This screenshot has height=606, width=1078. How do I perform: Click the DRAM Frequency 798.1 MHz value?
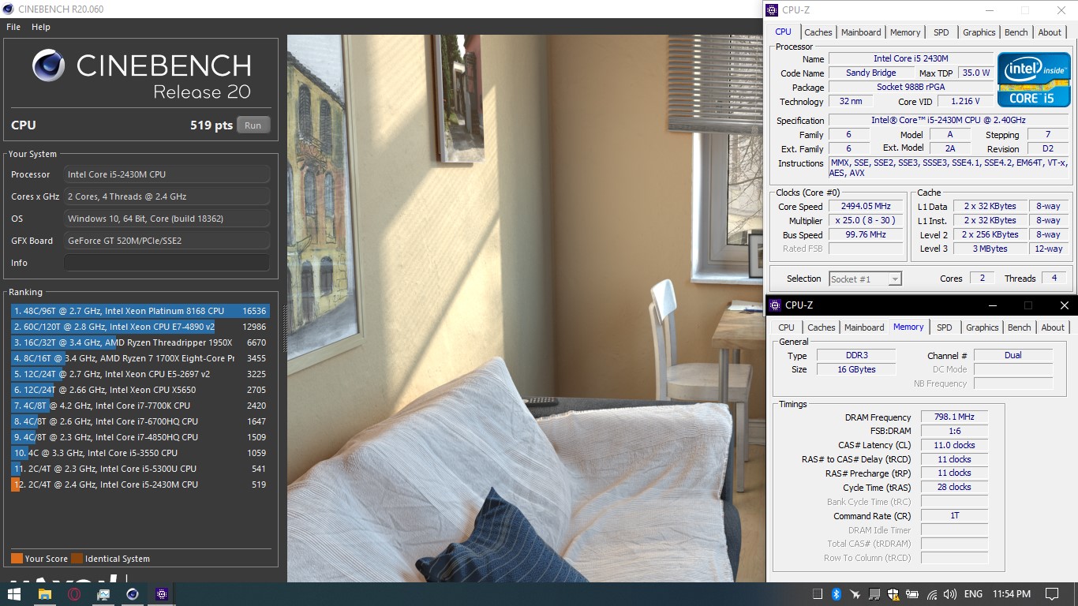point(954,417)
